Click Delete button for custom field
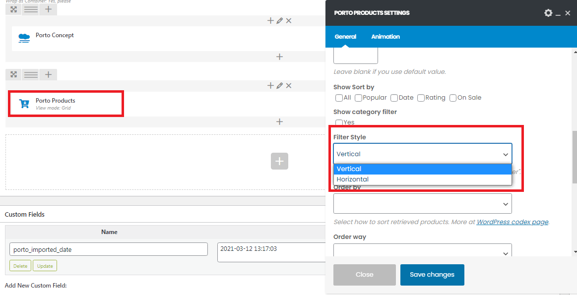The width and height of the screenshot is (577, 295). pyautogui.click(x=21, y=266)
